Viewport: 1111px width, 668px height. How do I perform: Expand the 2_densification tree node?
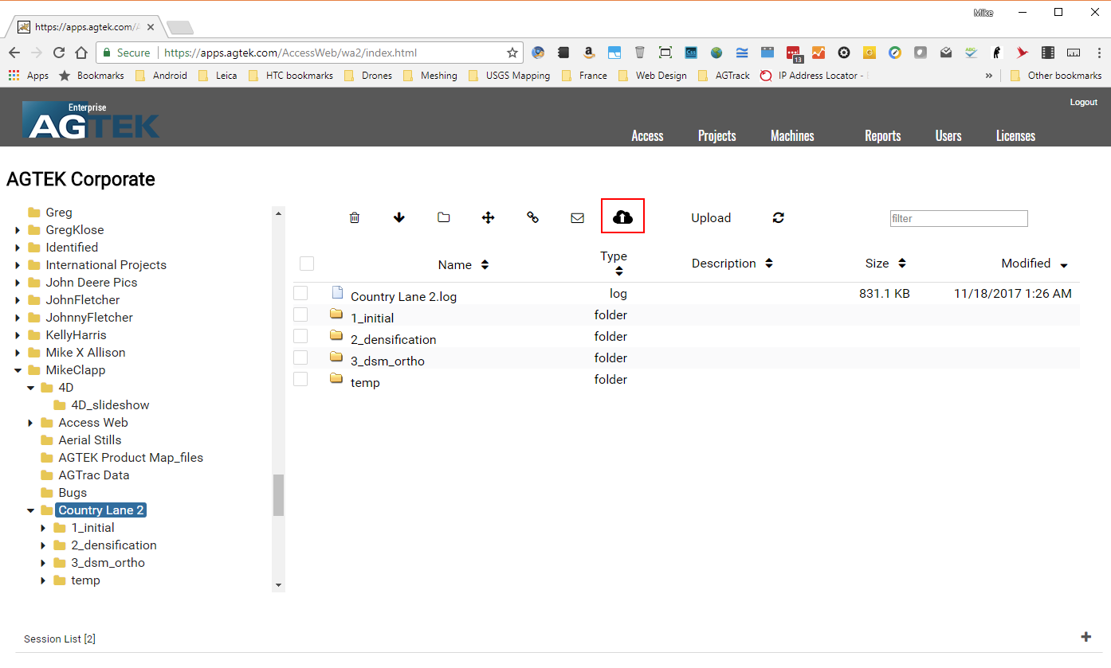43,545
